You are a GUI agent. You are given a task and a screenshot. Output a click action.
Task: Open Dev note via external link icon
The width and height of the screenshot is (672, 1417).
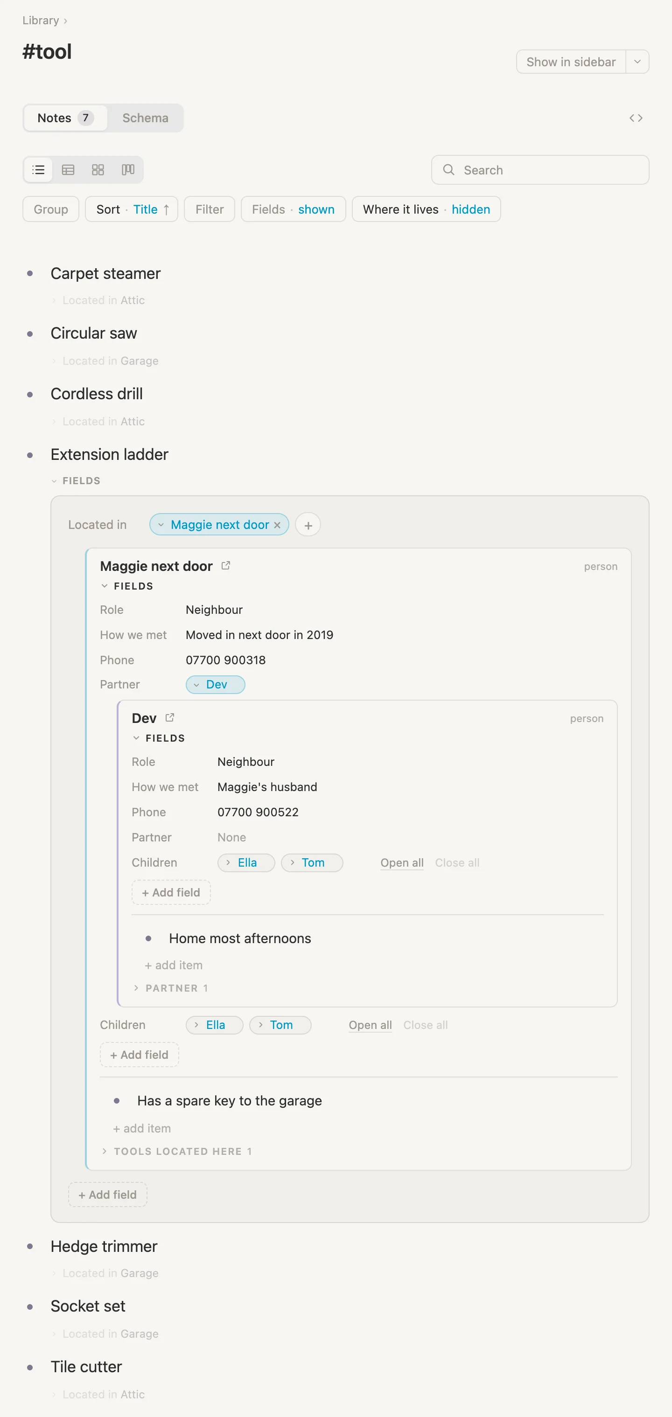coord(169,718)
